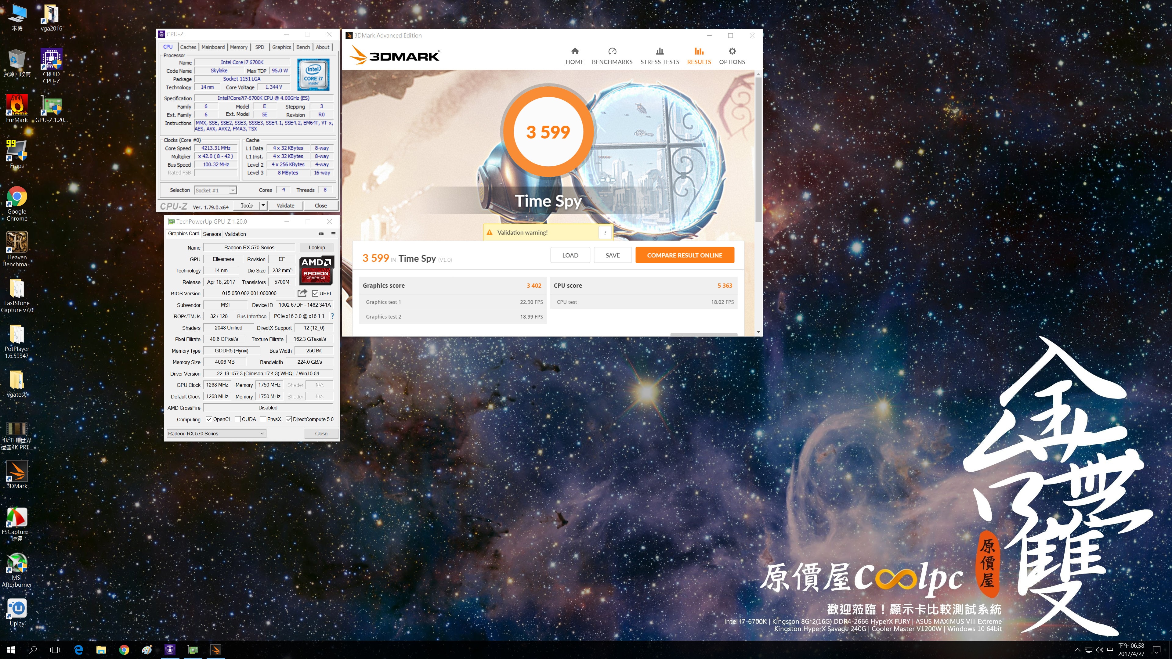Click Tools button in CPU-Z
Screen dimensions: 1172x659
click(x=247, y=206)
